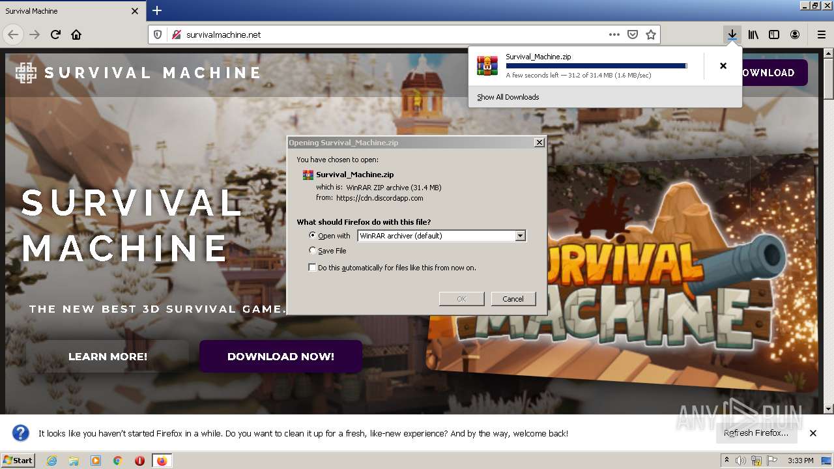This screenshot has height=469, width=834.
Task: Dismiss the Firefox refresh notification bar
Action: [812, 433]
